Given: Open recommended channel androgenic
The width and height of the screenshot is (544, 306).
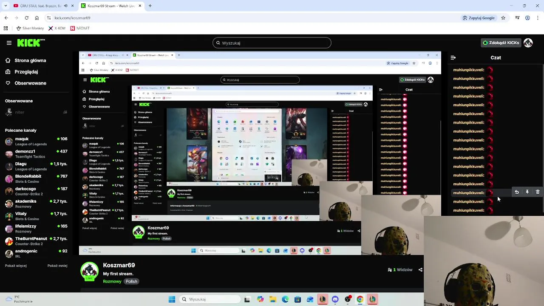Looking at the screenshot, I should click(36, 253).
